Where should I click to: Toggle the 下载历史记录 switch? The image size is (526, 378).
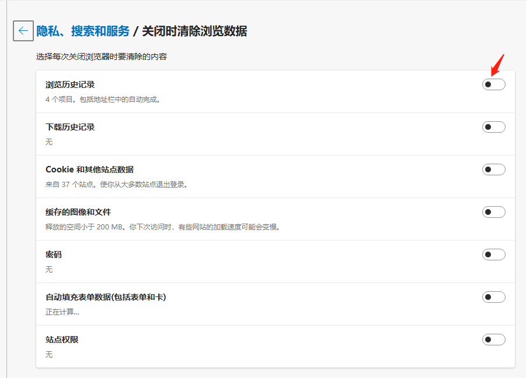point(493,126)
